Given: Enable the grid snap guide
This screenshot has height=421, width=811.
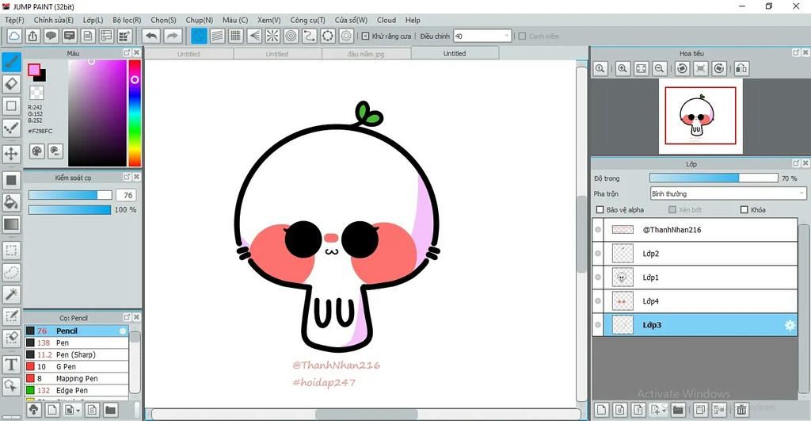Looking at the screenshot, I should (x=236, y=36).
